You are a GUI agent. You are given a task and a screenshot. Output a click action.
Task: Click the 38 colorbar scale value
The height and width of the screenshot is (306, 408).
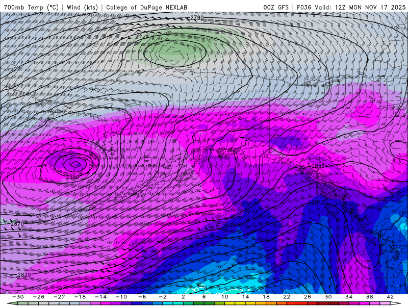tap(369, 297)
